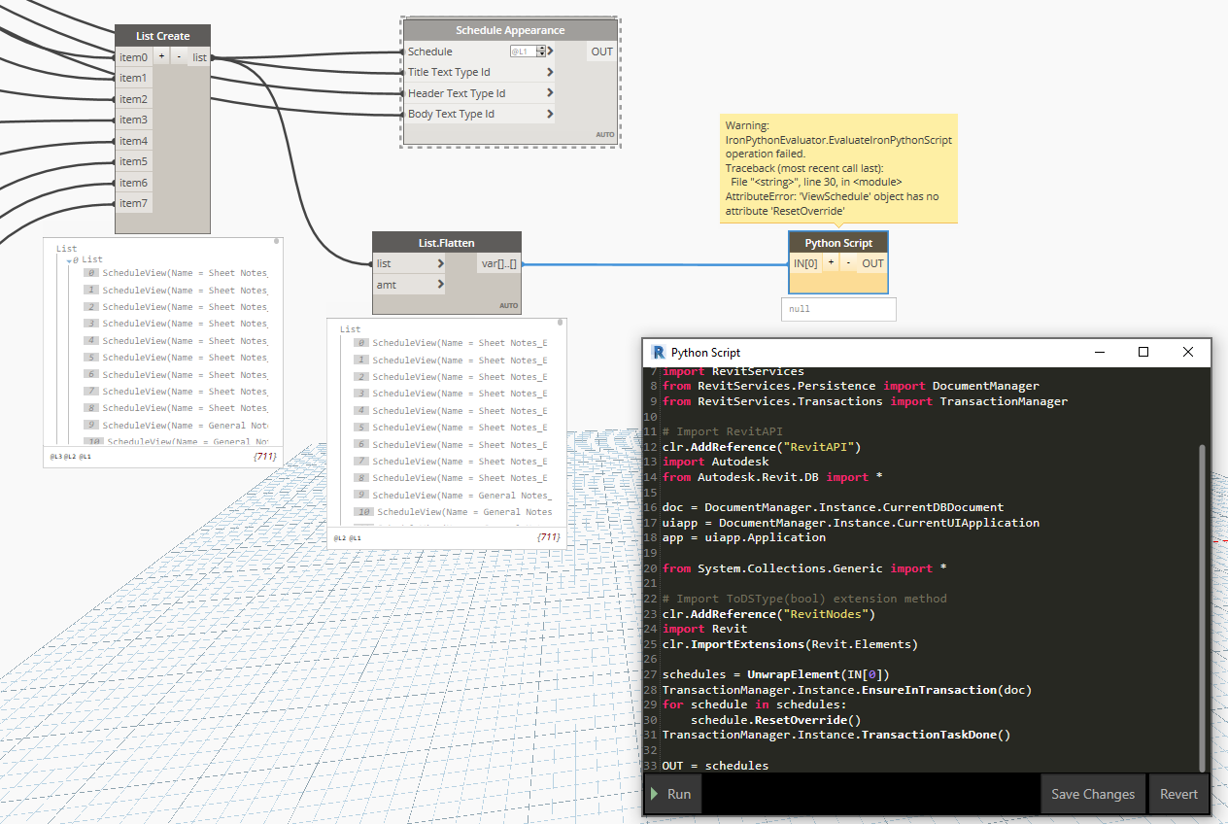The image size is (1228, 824).
Task: Click the OUT port on Python Script node
Action: [x=872, y=263]
